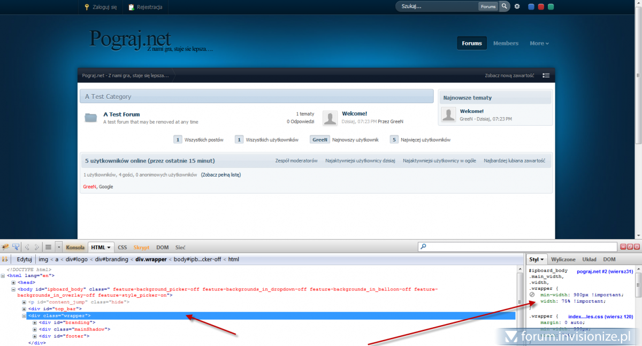Expand the head node
Viewport: 642px width, 346px height.
point(13,282)
